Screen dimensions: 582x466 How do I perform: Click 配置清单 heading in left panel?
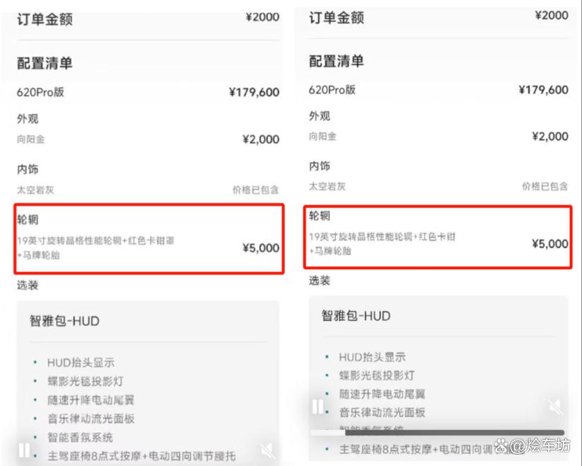click(45, 63)
